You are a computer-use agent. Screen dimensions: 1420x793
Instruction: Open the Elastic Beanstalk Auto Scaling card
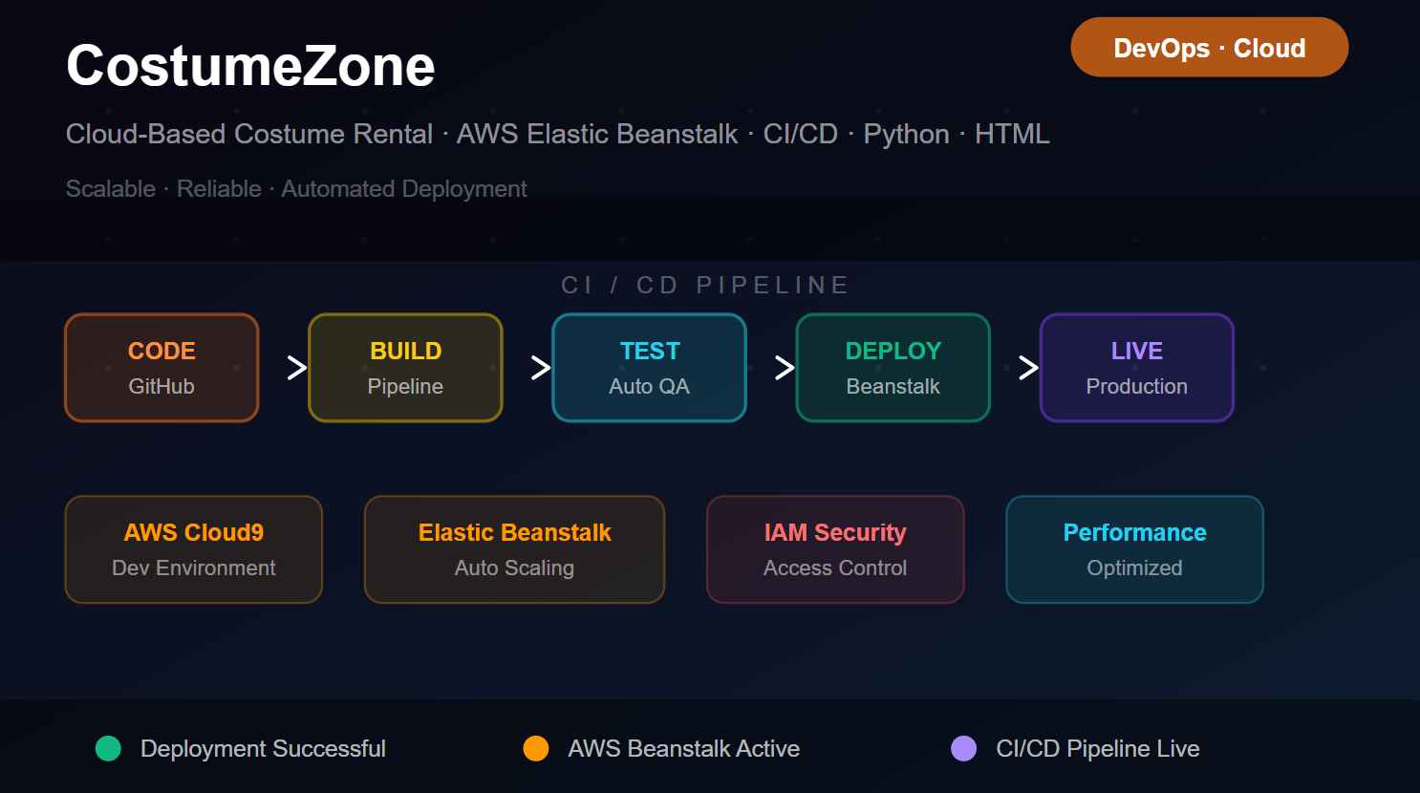514,549
